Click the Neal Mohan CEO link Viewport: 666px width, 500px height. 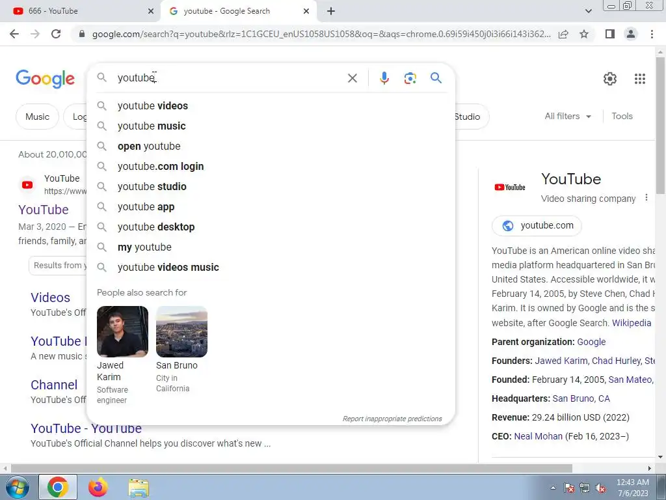click(x=538, y=436)
